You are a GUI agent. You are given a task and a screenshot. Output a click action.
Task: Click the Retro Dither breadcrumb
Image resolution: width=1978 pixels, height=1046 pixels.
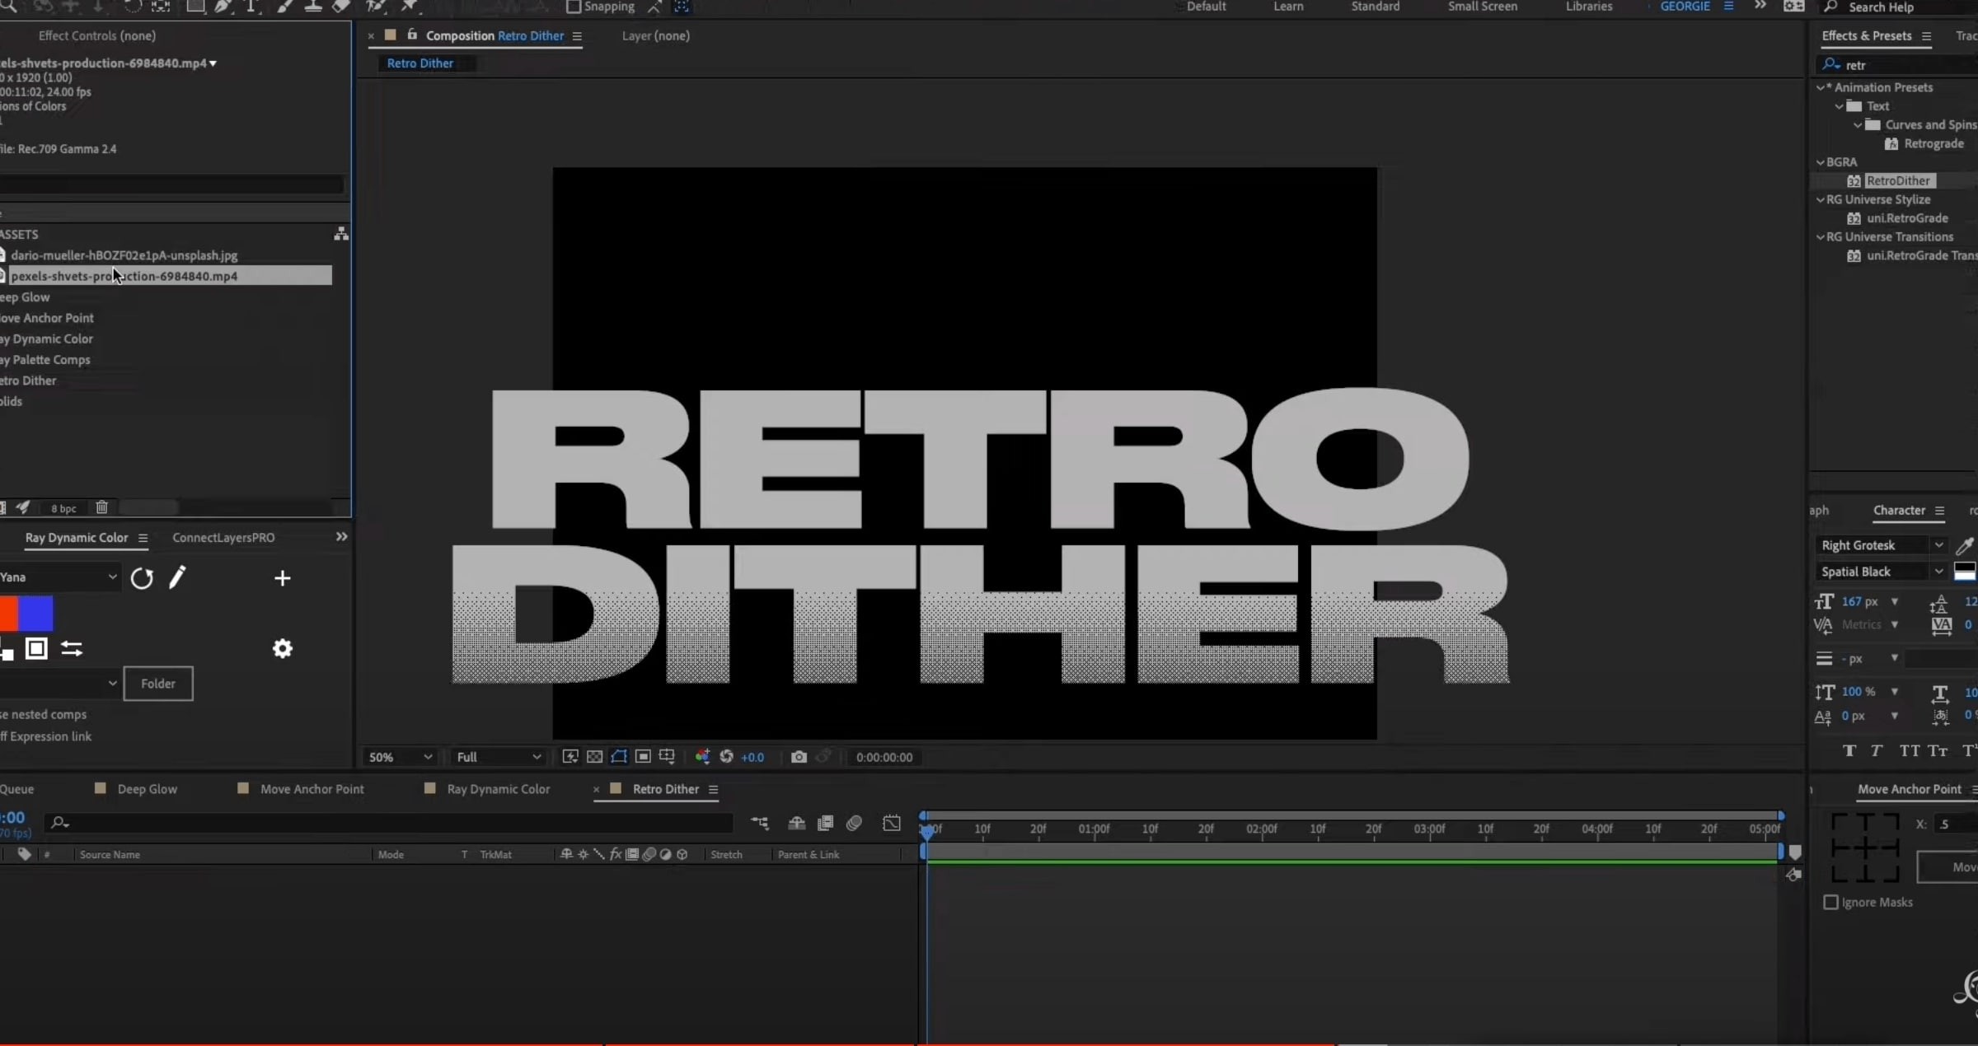click(420, 63)
